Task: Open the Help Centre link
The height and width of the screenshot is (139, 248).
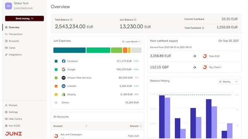Action: (x=15, y=119)
